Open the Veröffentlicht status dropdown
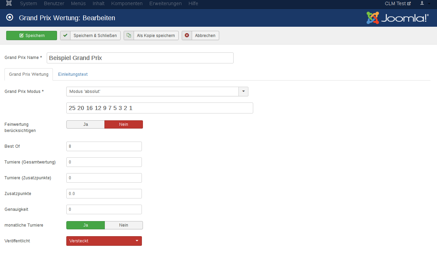The height and width of the screenshot is (266, 437). point(104,241)
